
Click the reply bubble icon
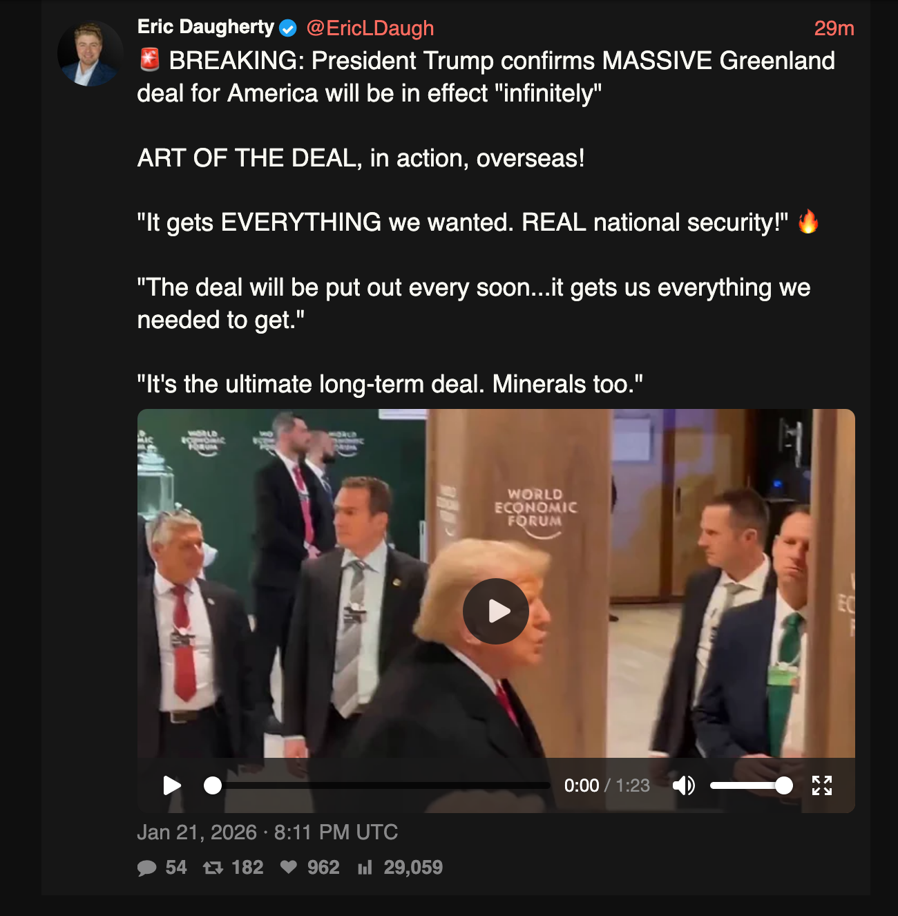coord(146,868)
